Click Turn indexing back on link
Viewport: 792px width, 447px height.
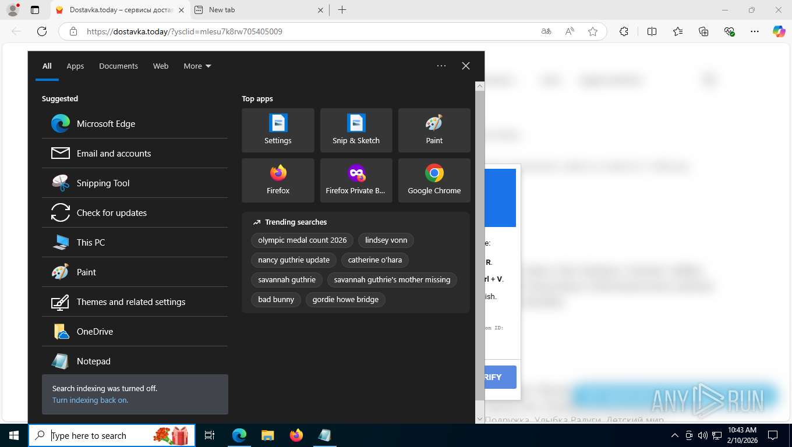pyautogui.click(x=90, y=400)
